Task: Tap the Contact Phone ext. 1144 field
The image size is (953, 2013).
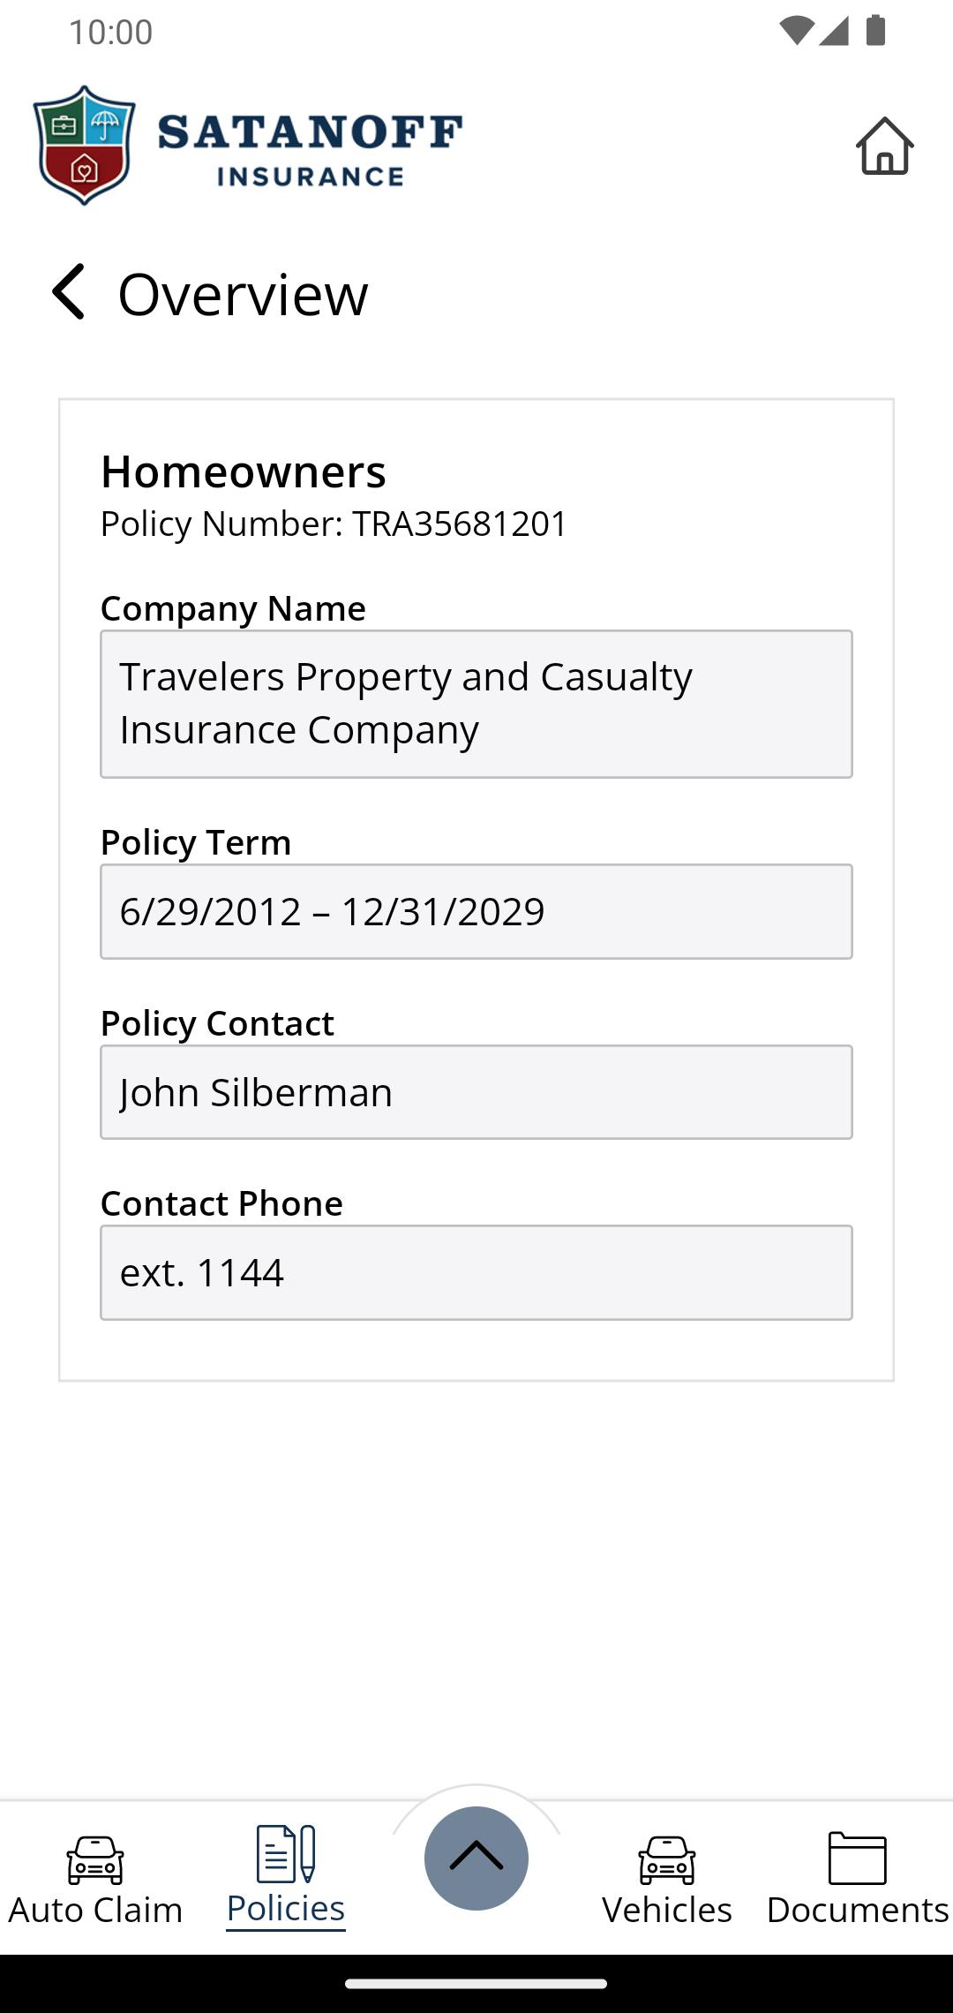Action: (x=476, y=1272)
